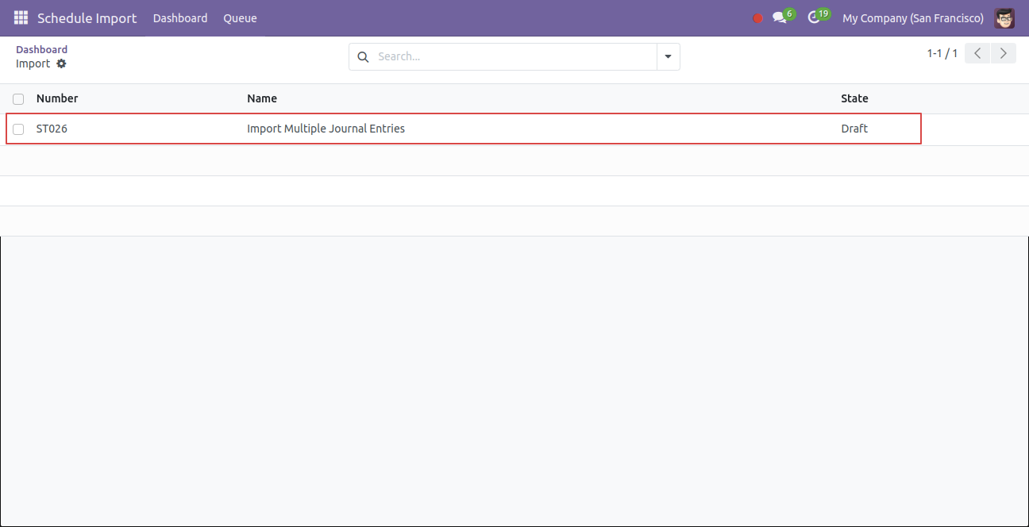This screenshot has width=1029, height=527.
Task: Tick the checkbox for row ST026
Action: [x=18, y=129]
